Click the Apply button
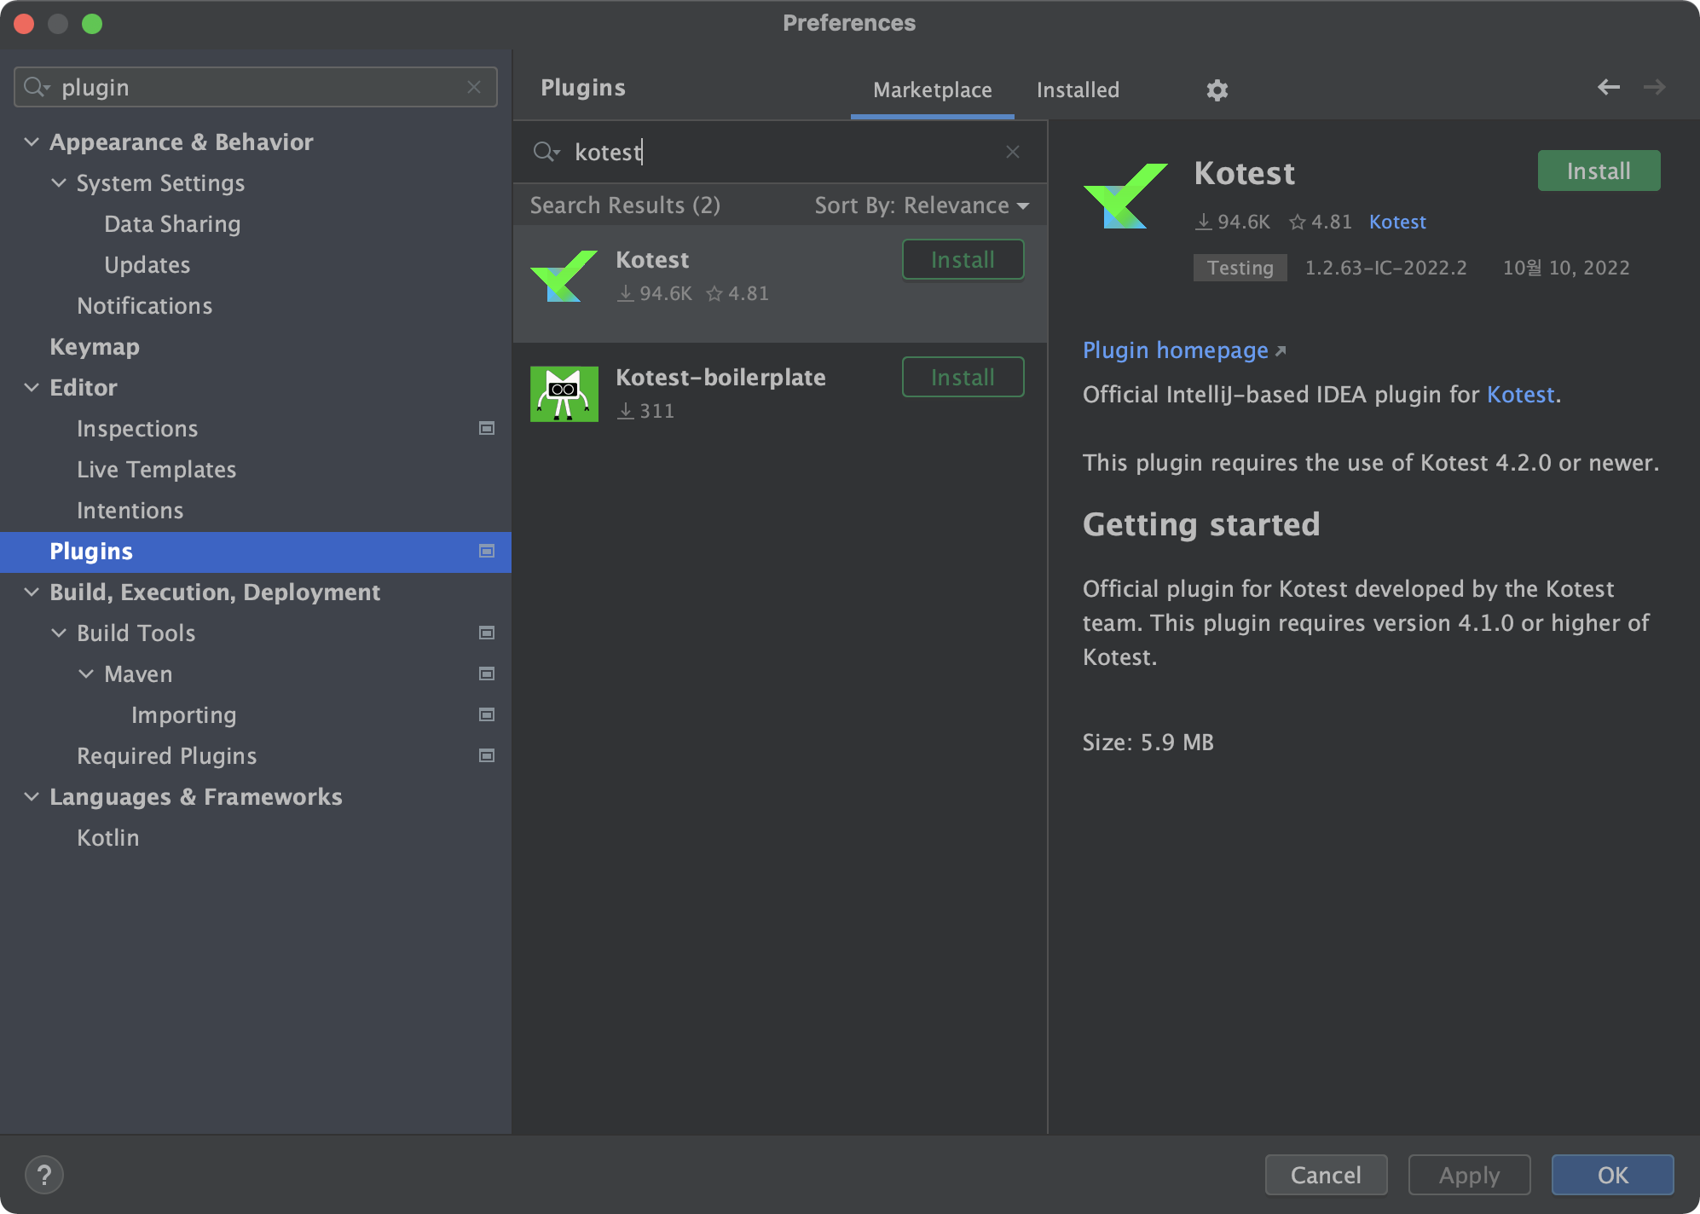Screen dimensions: 1700x1214 [1469, 1175]
